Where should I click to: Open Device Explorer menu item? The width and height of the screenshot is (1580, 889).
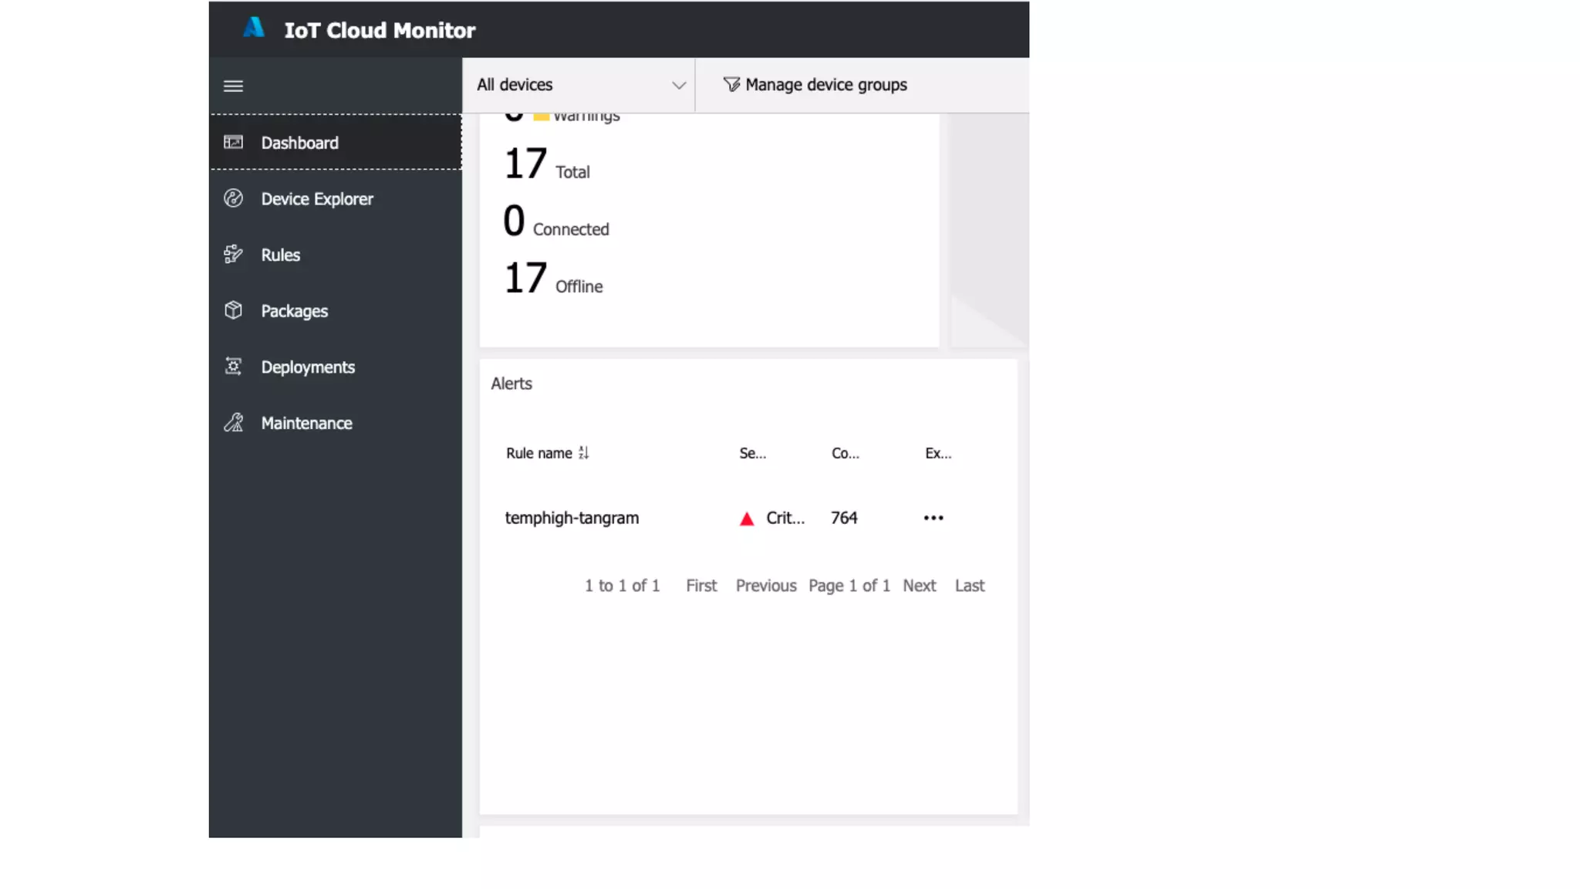316,199
